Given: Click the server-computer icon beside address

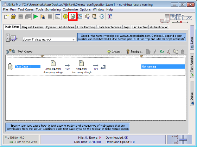Looking at the screenshot, I should [x=11, y=38].
